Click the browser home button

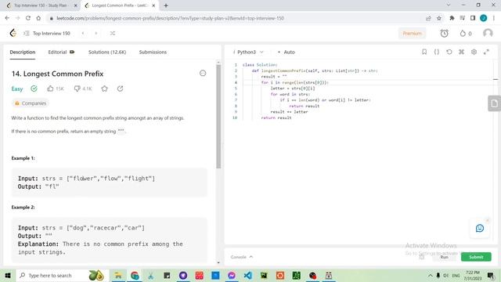38,18
